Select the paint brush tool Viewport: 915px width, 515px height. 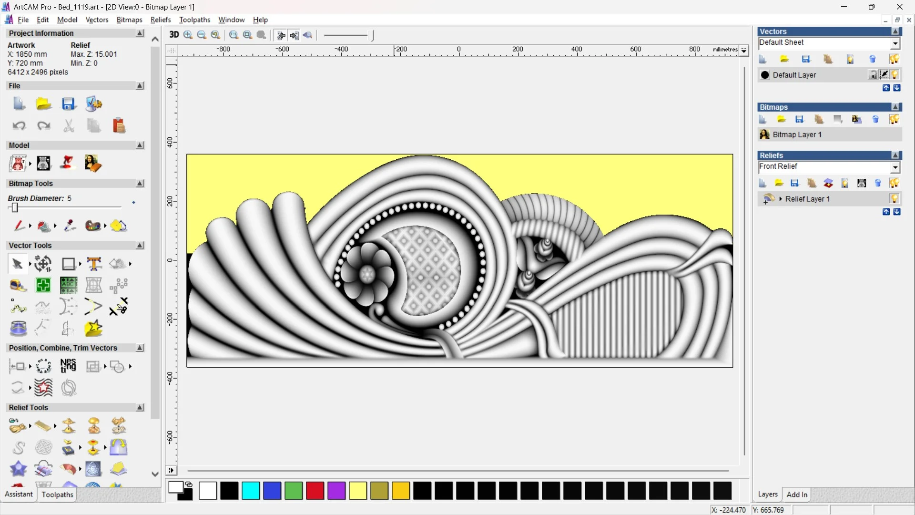click(19, 226)
